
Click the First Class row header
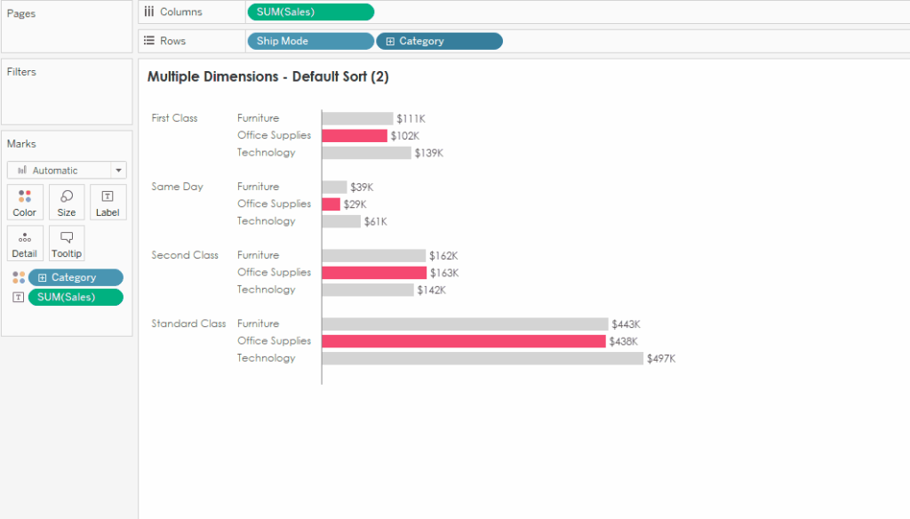click(x=175, y=118)
